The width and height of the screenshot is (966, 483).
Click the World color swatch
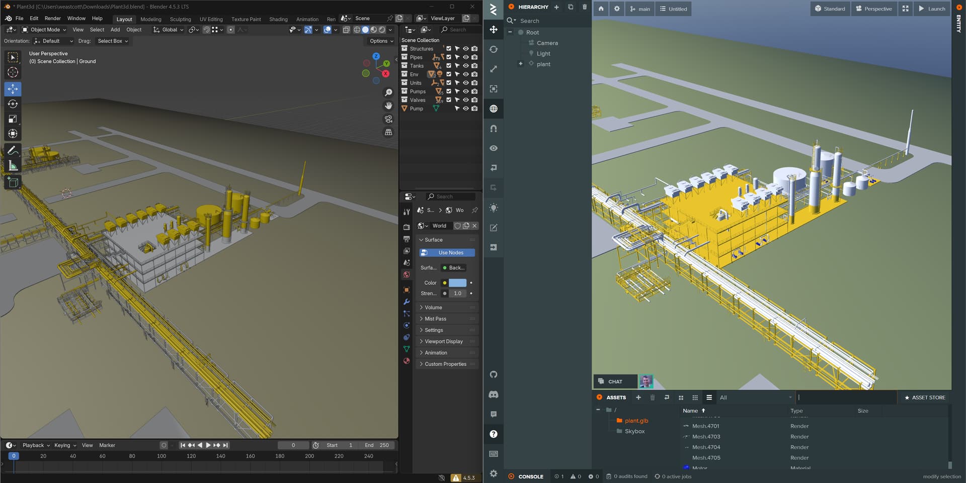coord(457,283)
